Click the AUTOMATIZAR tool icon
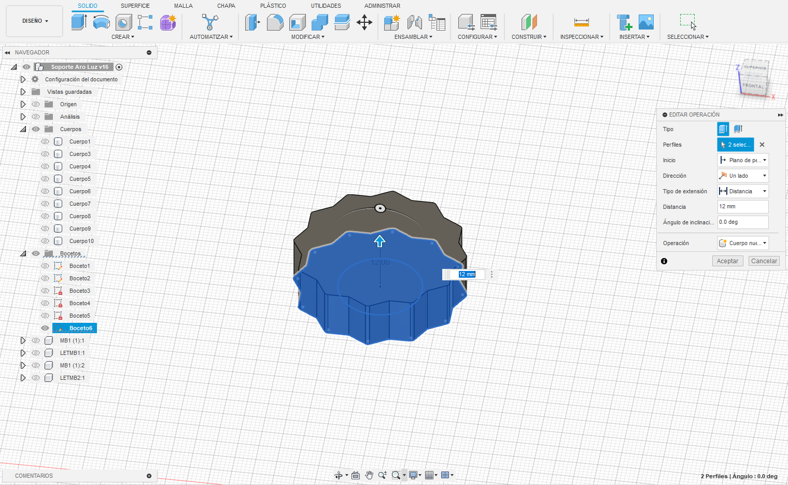This screenshot has height=485, width=788. point(210,22)
